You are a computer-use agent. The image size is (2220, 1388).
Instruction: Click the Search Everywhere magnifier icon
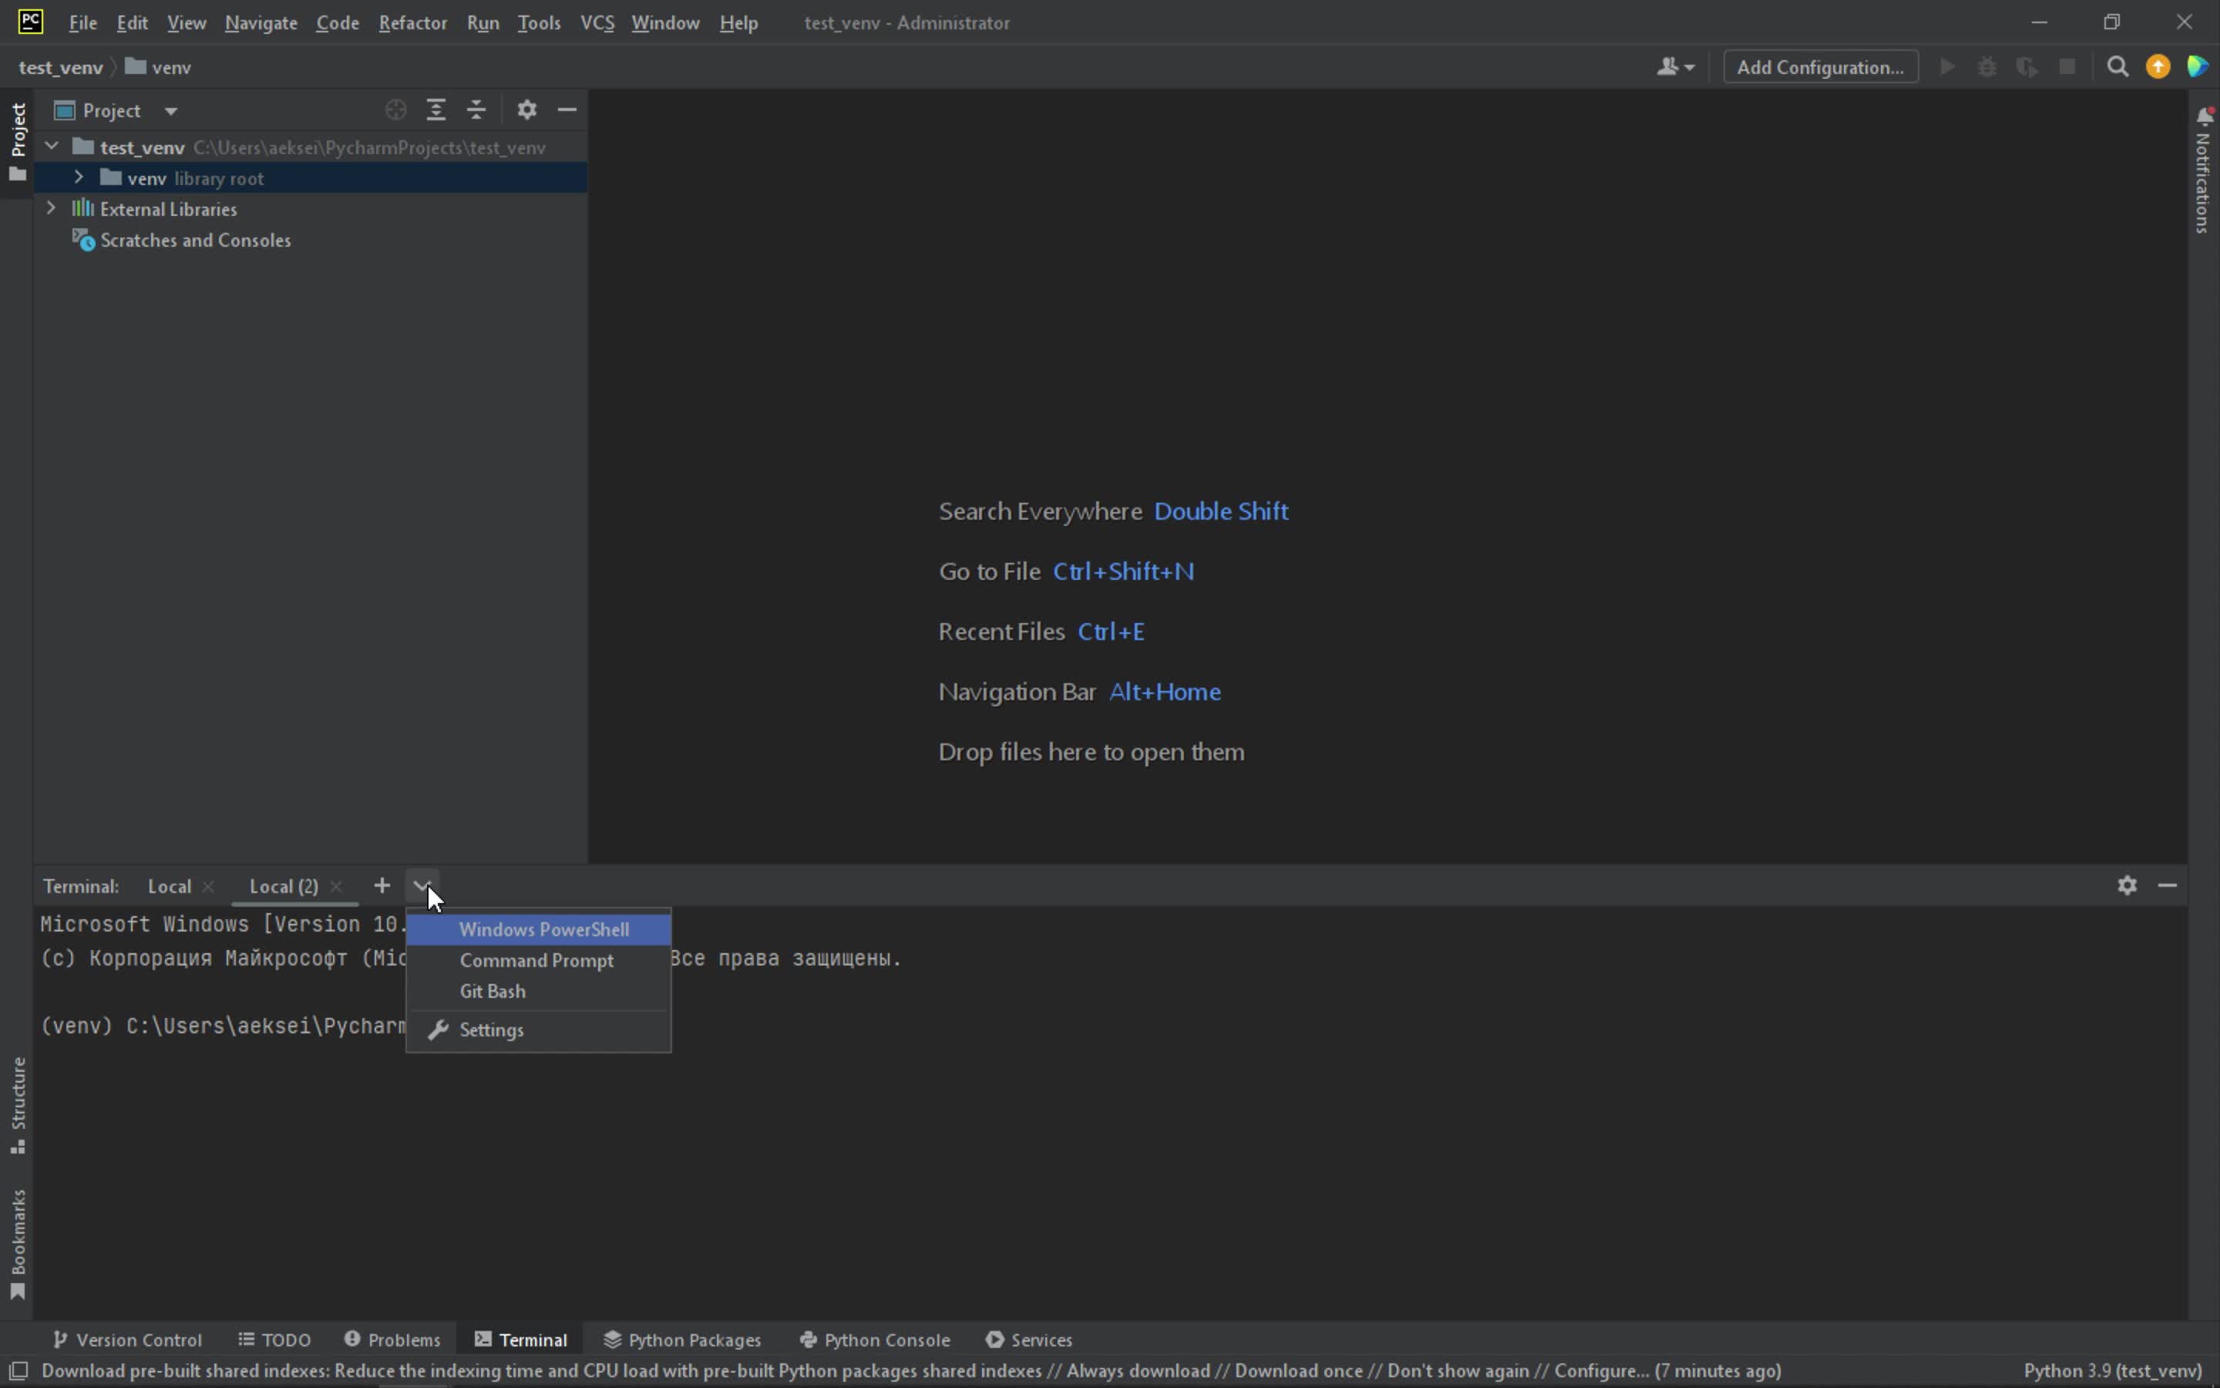click(x=2117, y=67)
